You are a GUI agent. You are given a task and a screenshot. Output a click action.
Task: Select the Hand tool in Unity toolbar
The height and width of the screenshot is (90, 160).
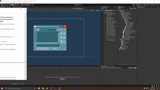pyautogui.click(x=2, y=5)
